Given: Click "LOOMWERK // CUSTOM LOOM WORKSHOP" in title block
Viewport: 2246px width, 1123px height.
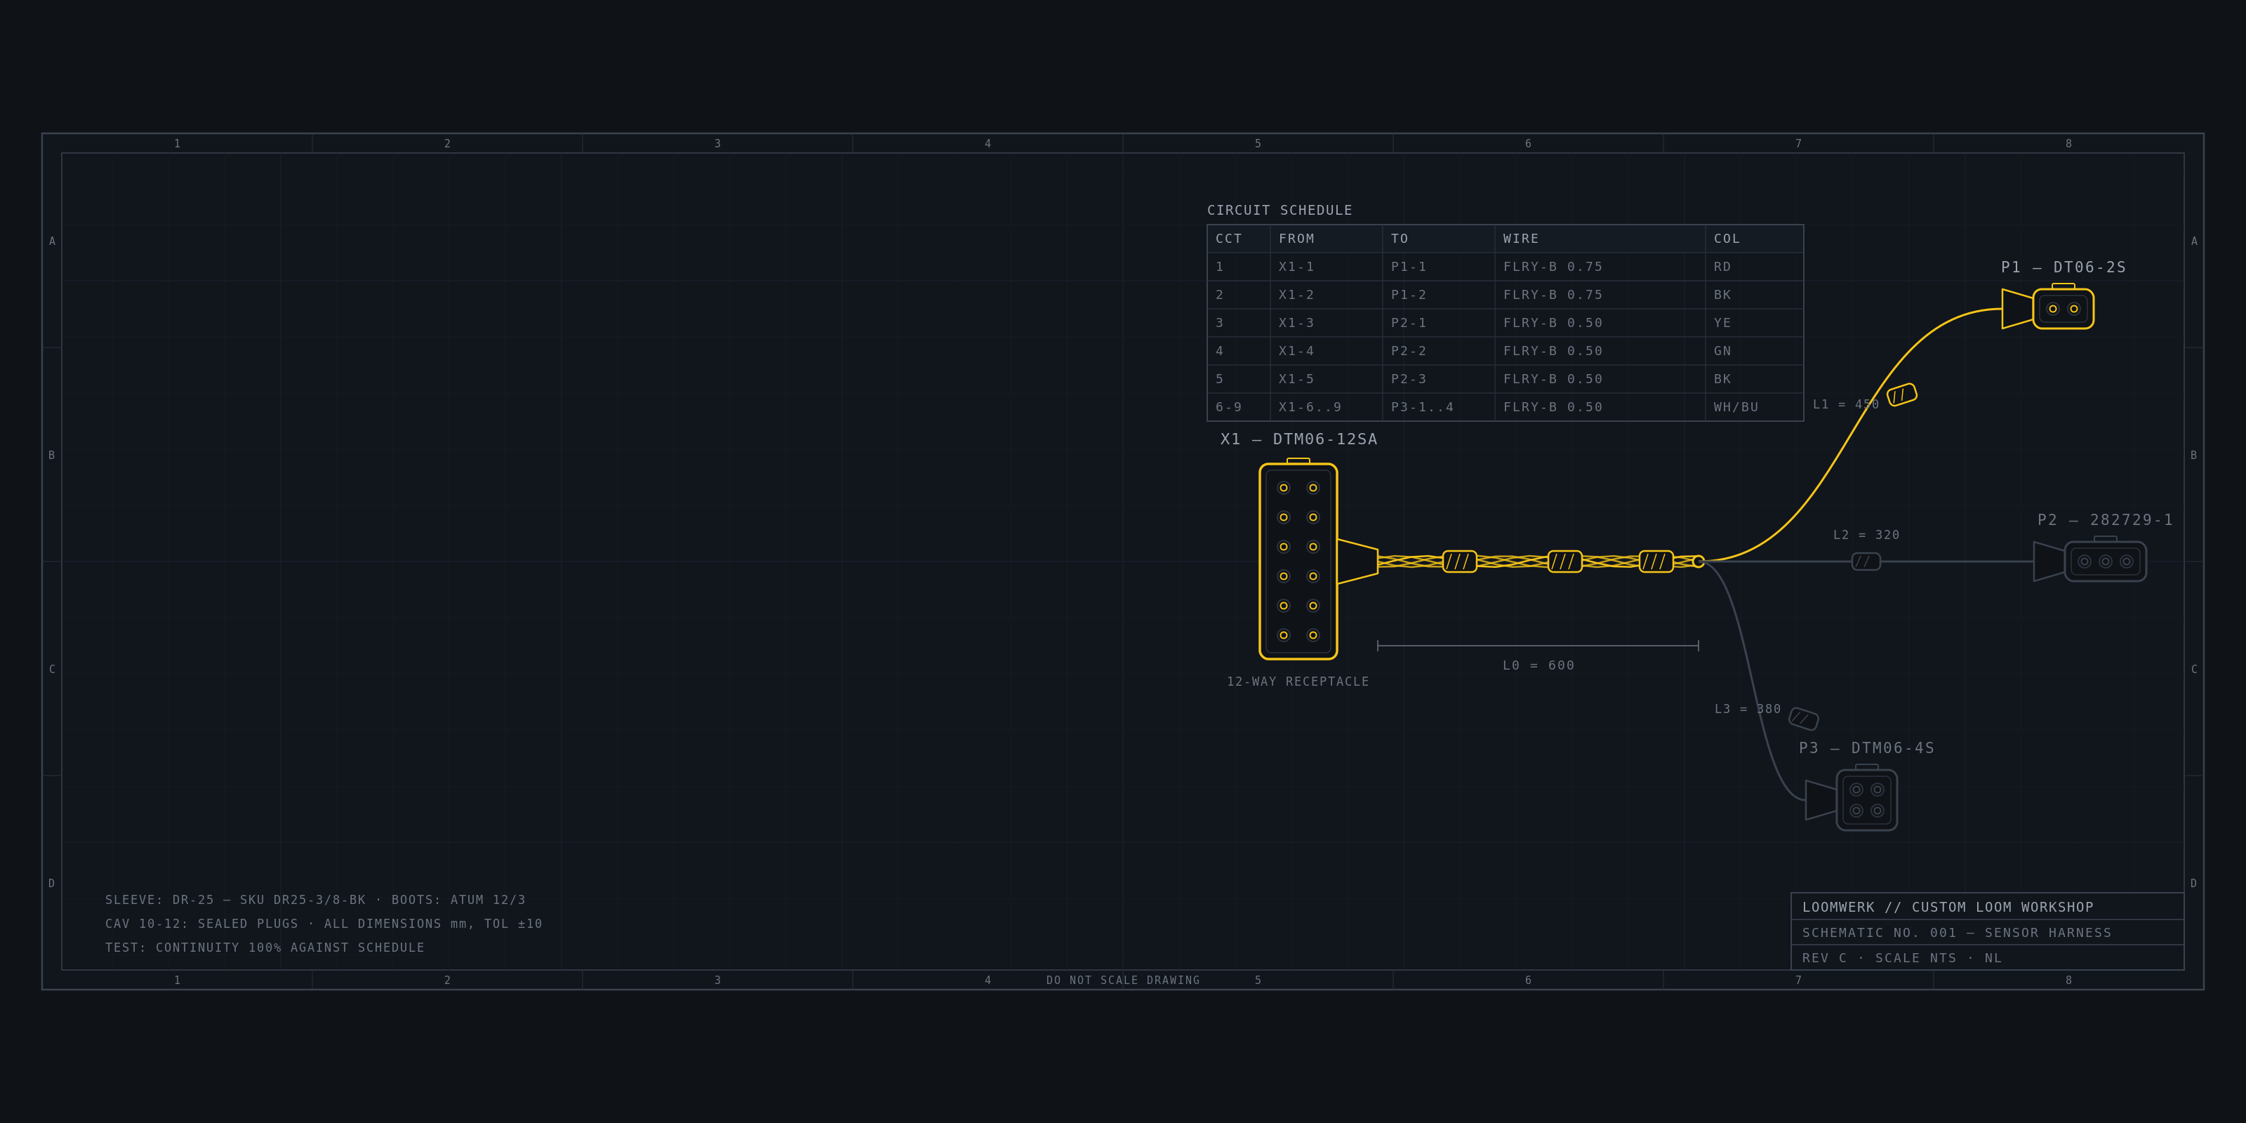Looking at the screenshot, I should pyautogui.click(x=1948, y=908).
